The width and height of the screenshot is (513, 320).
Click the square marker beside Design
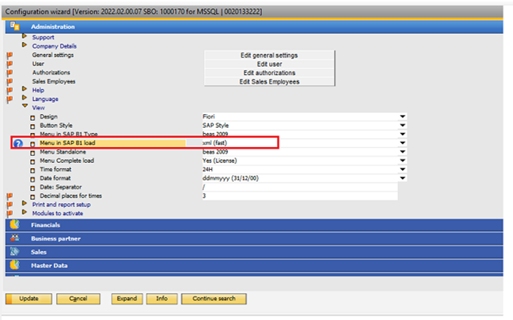pos(32,117)
